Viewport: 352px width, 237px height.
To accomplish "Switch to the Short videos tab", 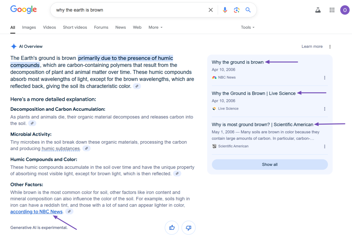I will coord(75,27).
